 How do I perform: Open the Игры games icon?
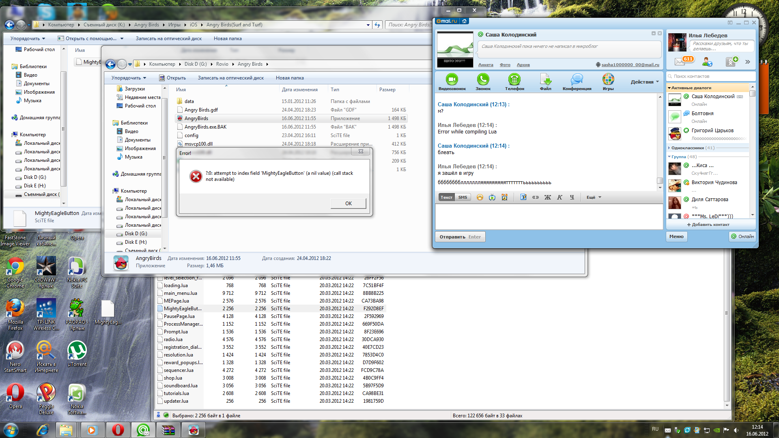click(608, 79)
